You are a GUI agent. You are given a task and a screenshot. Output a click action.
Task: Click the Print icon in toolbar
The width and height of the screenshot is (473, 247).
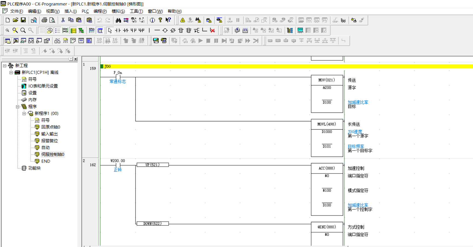click(44, 20)
